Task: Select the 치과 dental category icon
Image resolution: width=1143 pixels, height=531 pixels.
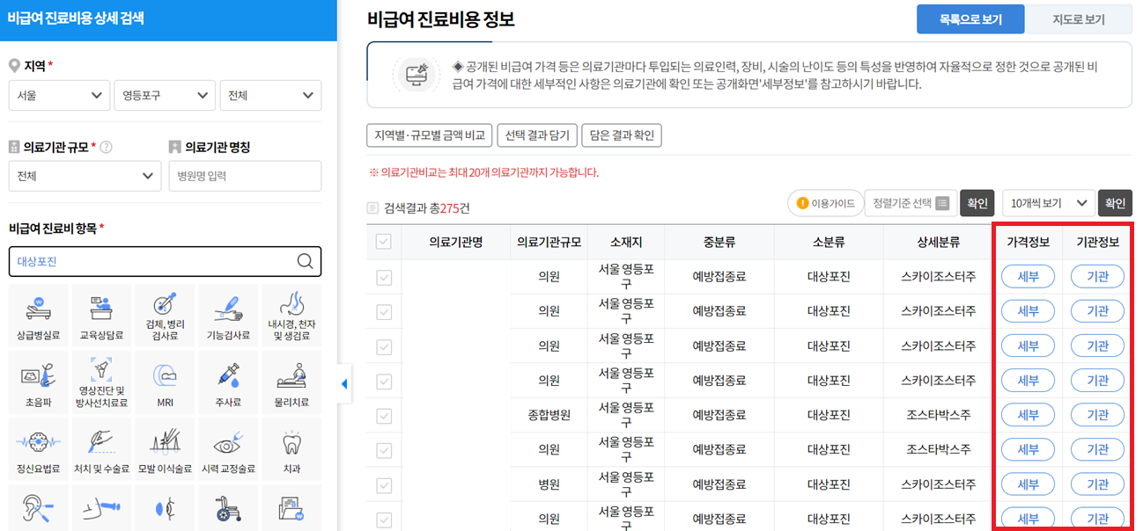Action: coord(291,447)
